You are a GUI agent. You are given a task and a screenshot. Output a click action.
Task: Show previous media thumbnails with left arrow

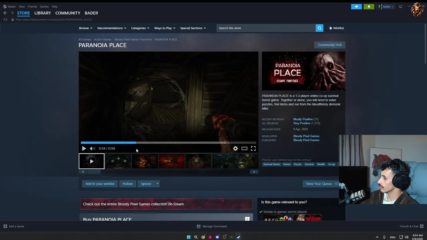tap(83, 172)
